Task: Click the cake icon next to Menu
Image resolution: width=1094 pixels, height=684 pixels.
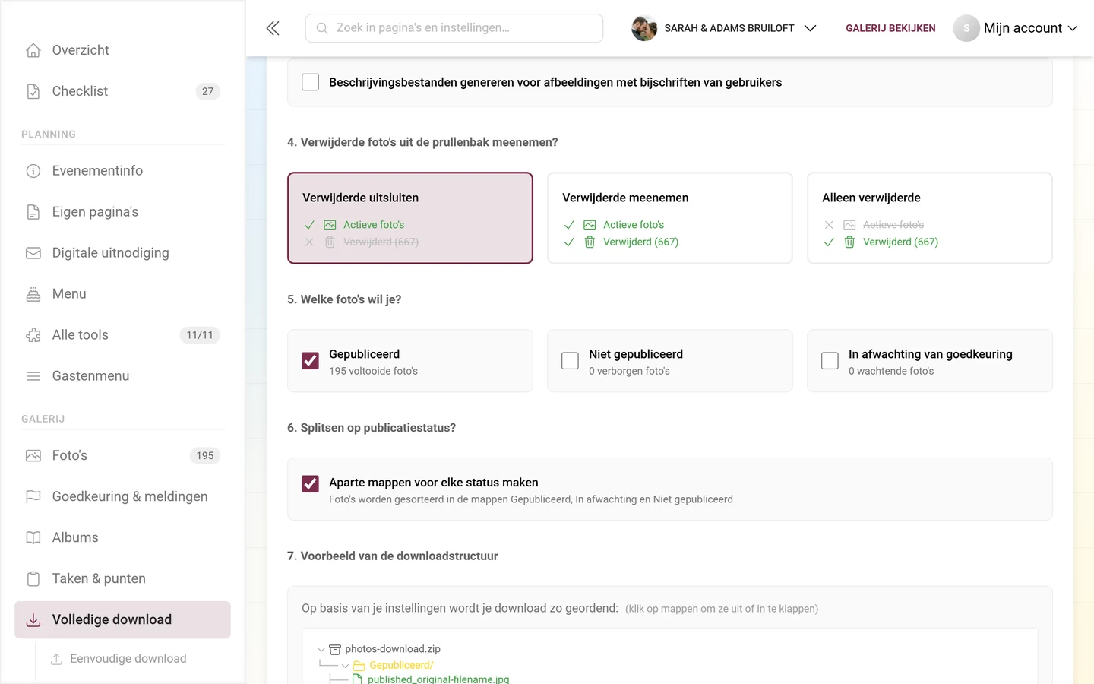Action: point(33,294)
